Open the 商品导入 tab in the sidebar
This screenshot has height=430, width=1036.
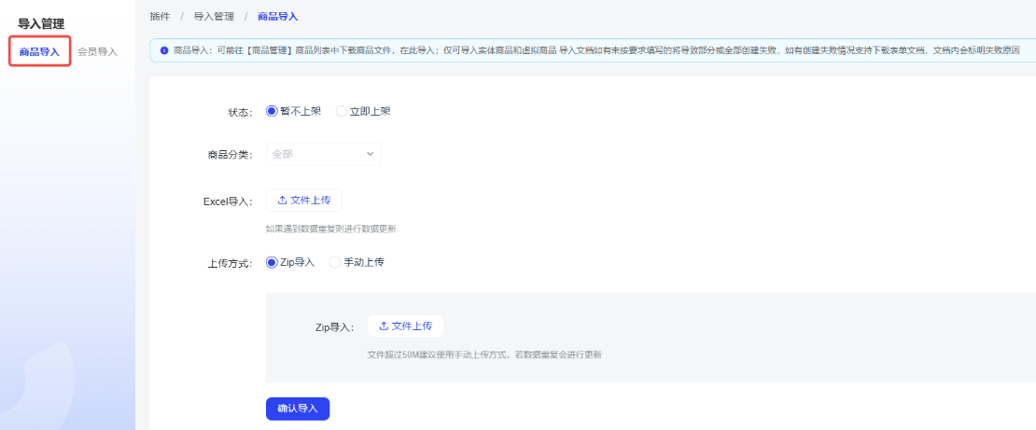point(39,51)
